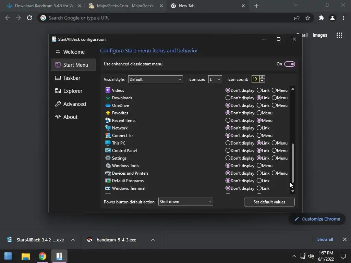Open Chrome profile avatar icon
Viewport: 351px width, 263px height.
pyautogui.click(x=332, y=18)
